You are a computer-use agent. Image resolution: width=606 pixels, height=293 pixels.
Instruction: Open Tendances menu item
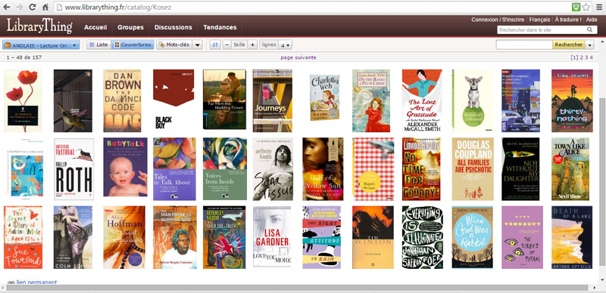coord(220,27)
